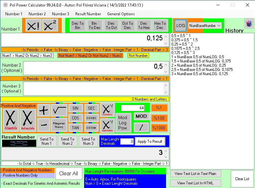Click the X factorial button
The width and height of the screenshot is (255, 188).
point(33,25)
